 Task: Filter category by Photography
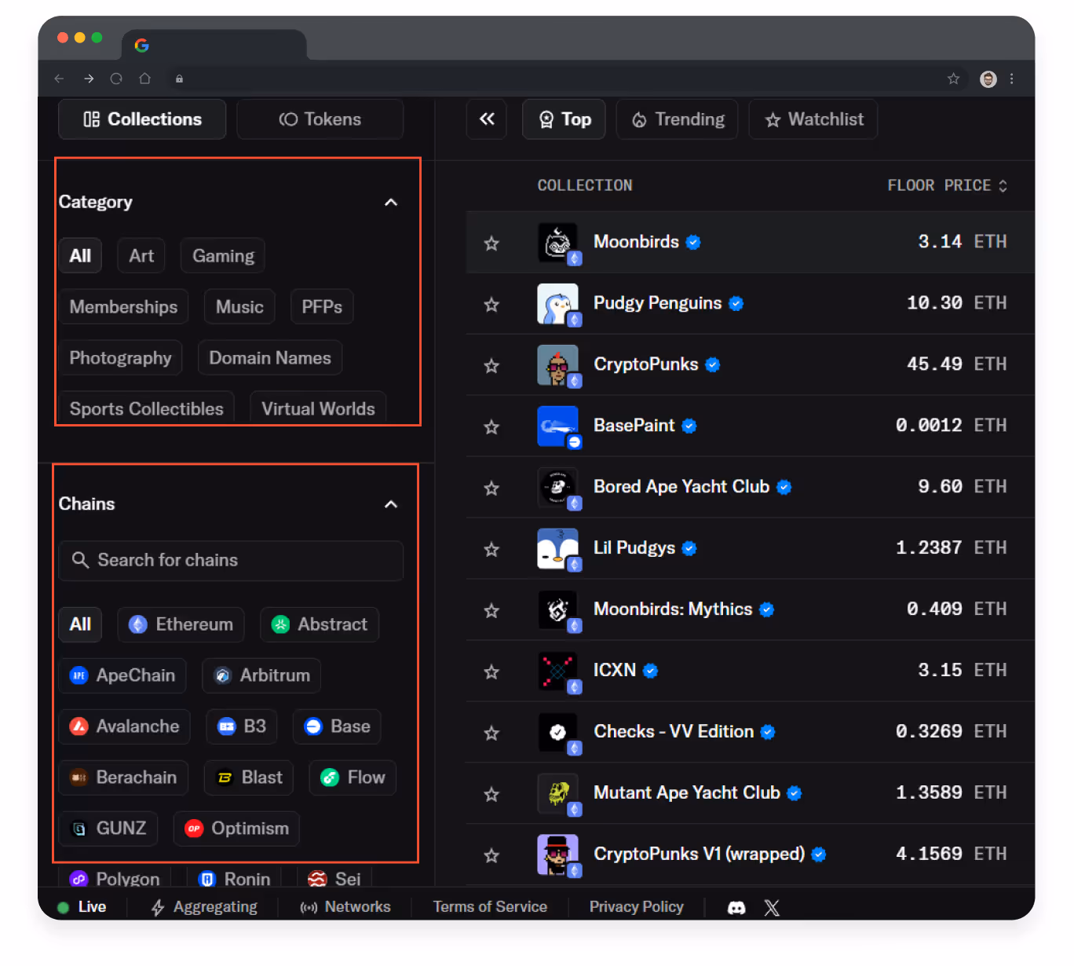(x=120, y=358)
